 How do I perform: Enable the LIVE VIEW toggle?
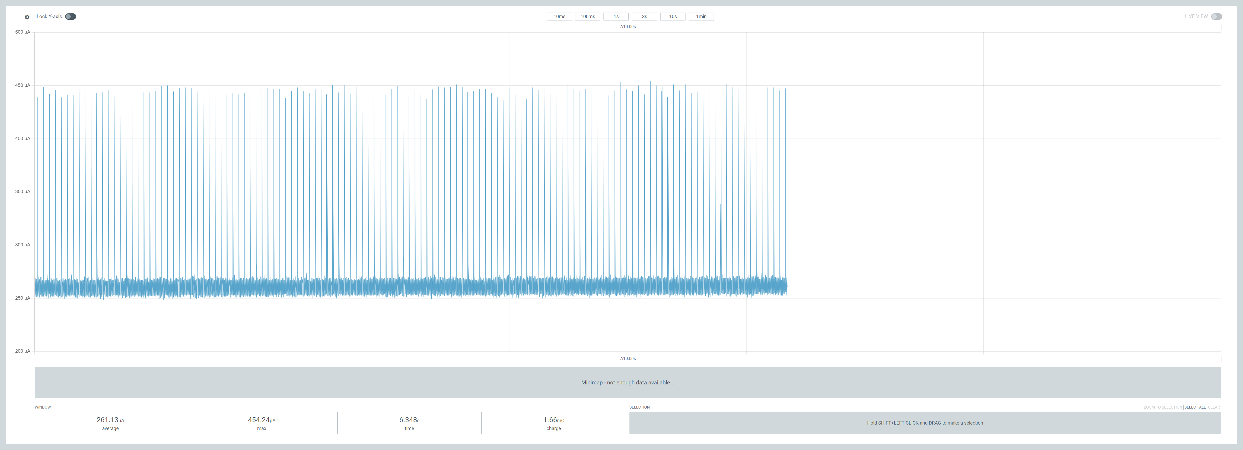pos(1216,16)
